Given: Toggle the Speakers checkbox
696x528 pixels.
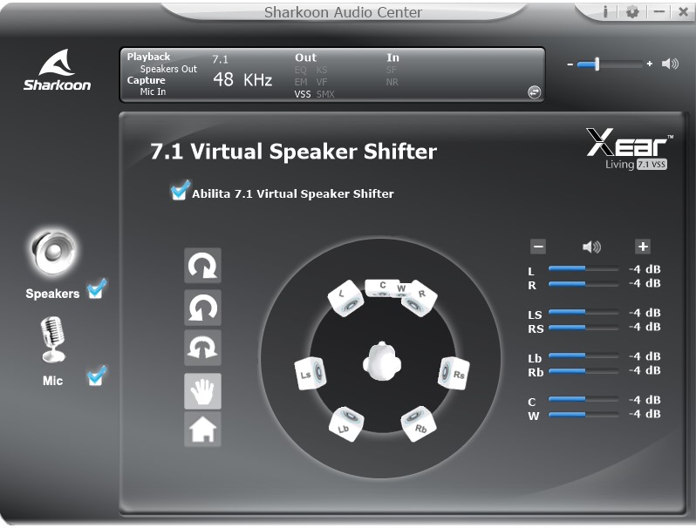Looking at the screenshot, I should tap(96, 289).
